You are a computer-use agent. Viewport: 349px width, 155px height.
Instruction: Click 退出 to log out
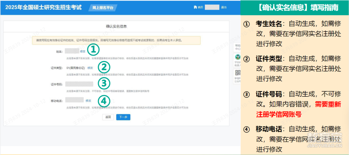click(x=224, y=7)
